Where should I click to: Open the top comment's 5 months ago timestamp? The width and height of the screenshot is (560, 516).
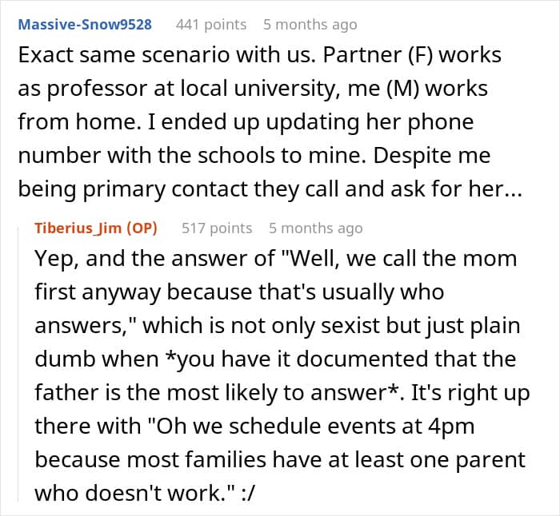(310, 25)
